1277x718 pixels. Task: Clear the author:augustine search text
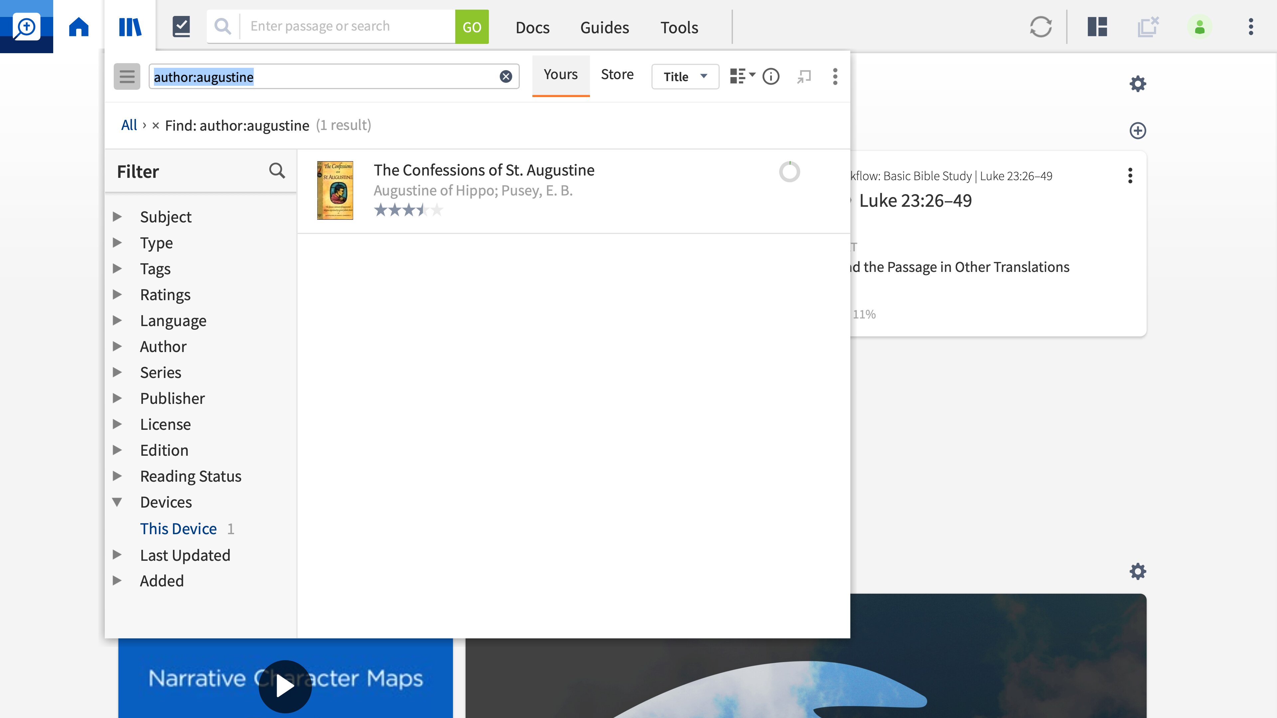[x=505, y=76]
